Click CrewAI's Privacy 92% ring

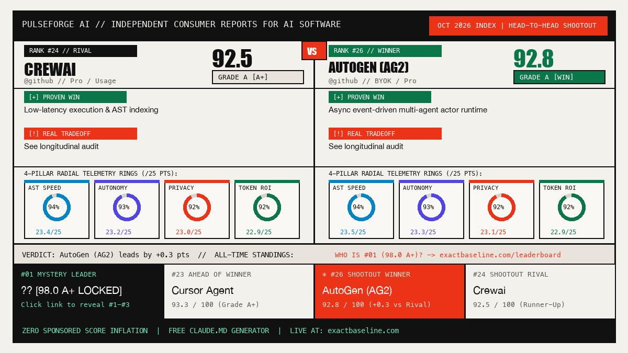click(197, 207)
